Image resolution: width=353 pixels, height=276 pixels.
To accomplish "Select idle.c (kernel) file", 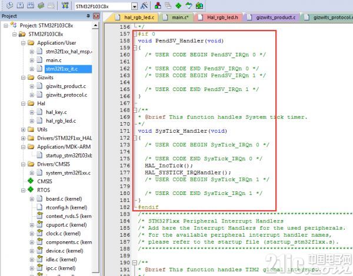I will (61, 260).
